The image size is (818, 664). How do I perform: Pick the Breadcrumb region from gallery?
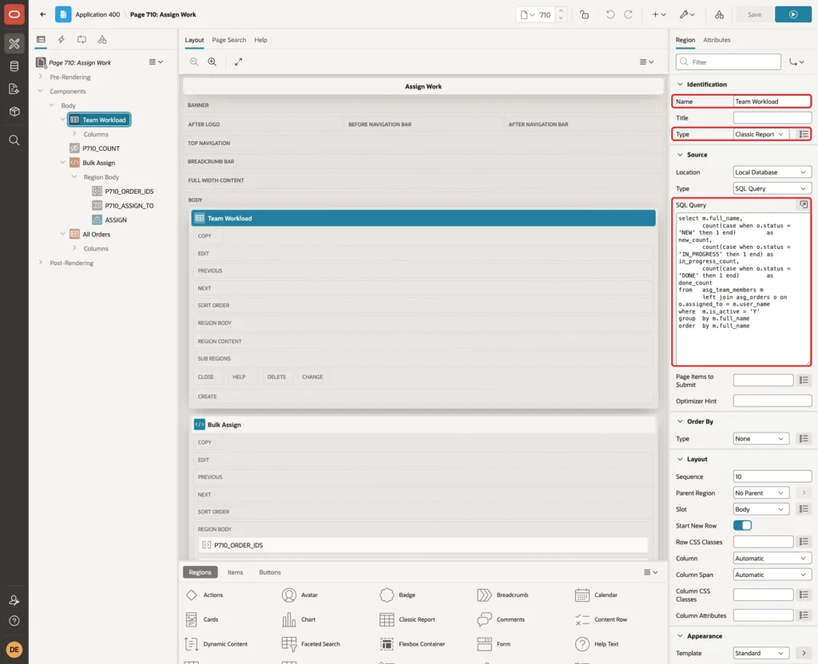[x=502, y=595]
